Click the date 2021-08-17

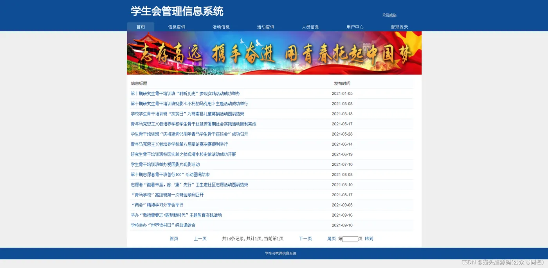click(x=342, y=195)
